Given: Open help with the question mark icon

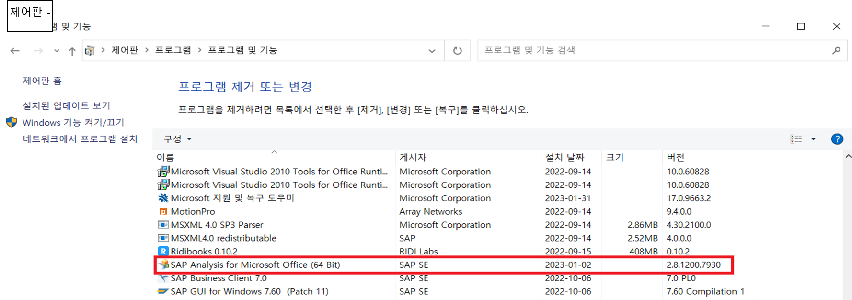Looking at the screenshot, I should 837,139.
